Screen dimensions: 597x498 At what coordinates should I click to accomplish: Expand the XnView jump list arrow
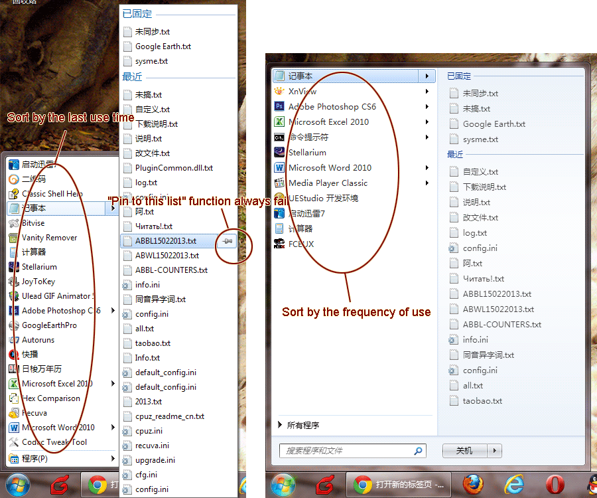427,92
